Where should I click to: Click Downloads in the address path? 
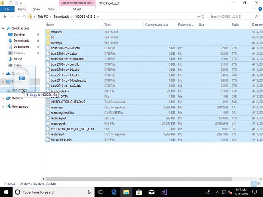61,16
